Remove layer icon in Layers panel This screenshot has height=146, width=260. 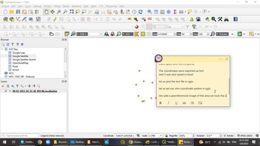pos(39,86)
